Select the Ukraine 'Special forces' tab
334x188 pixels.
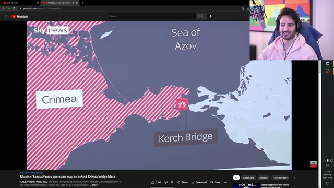click(x=58, y=3)
